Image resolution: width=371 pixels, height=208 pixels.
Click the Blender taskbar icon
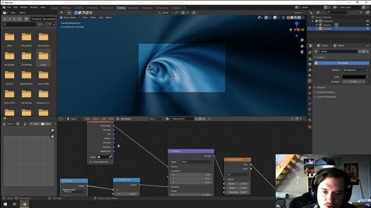tap(24, 204)
